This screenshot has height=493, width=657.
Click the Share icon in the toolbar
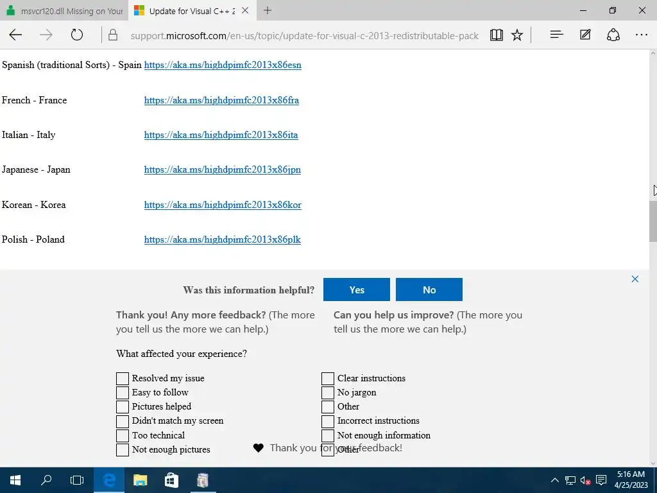tap(613, 35)
